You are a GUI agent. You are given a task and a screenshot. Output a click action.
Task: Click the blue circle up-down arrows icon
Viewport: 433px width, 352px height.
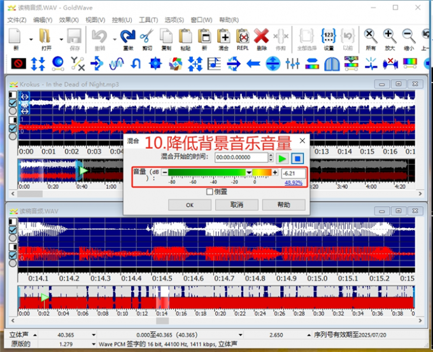coord(273,64)
